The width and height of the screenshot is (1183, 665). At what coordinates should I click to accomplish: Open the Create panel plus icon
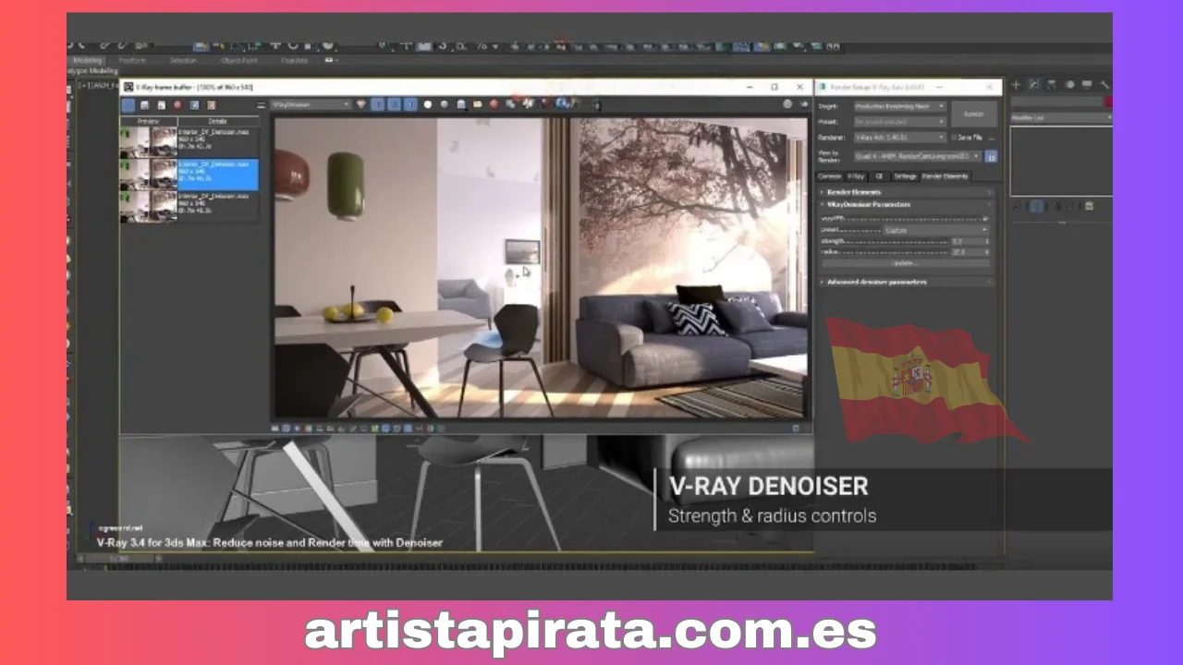coord(1016,85)
